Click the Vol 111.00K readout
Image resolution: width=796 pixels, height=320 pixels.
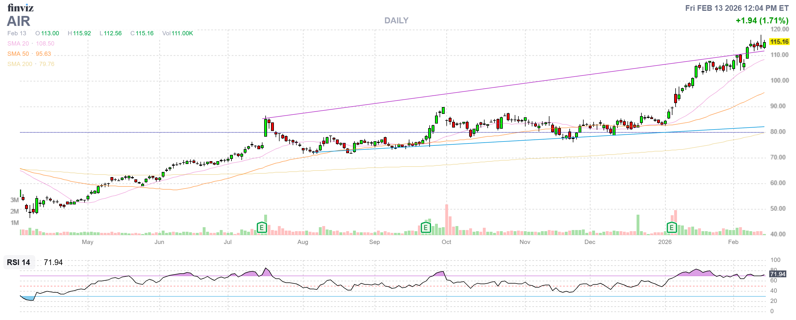(x=177, y=33)
